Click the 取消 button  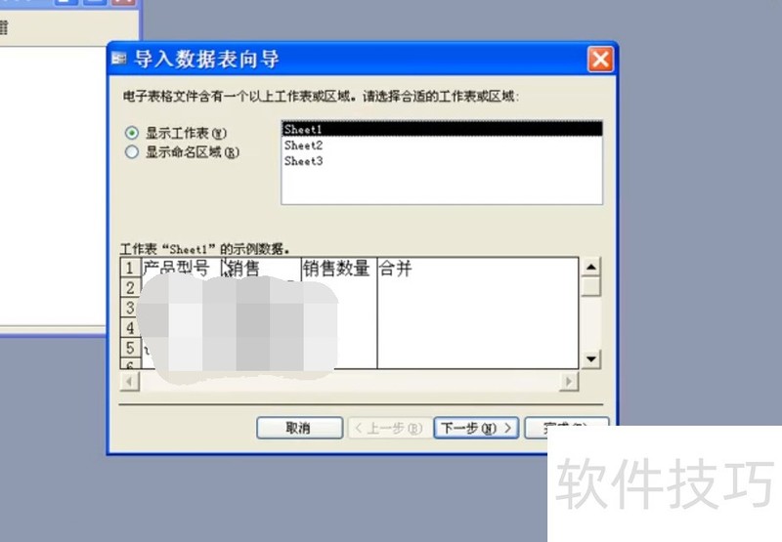(x=299, y=428)
